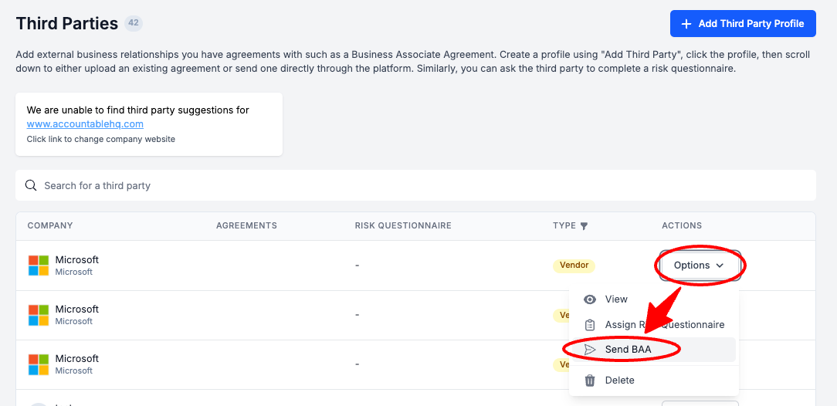Click the eye icon beside View
This screenshot has width=837, height=406.
[590, 299]
